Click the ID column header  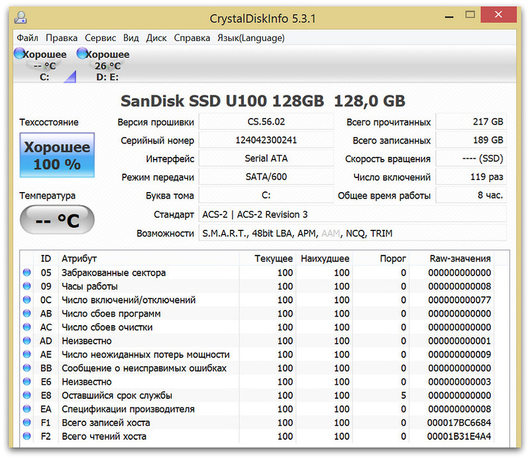[46, 258]
